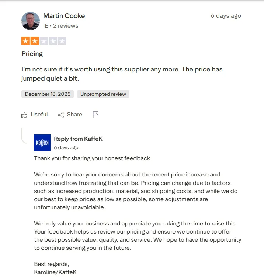Click the thumbs-up Useful icon

(24, 115)
